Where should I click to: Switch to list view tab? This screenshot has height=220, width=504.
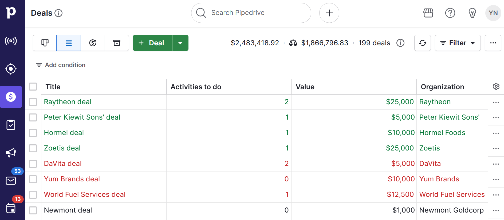tap(69, 43)
